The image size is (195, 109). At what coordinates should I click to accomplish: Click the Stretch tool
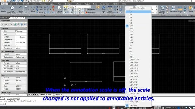(40, 12)
